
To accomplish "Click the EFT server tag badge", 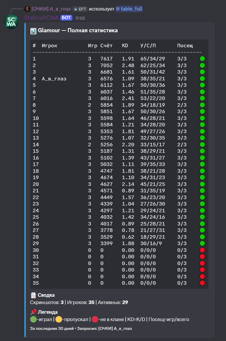I will (80, 9).
